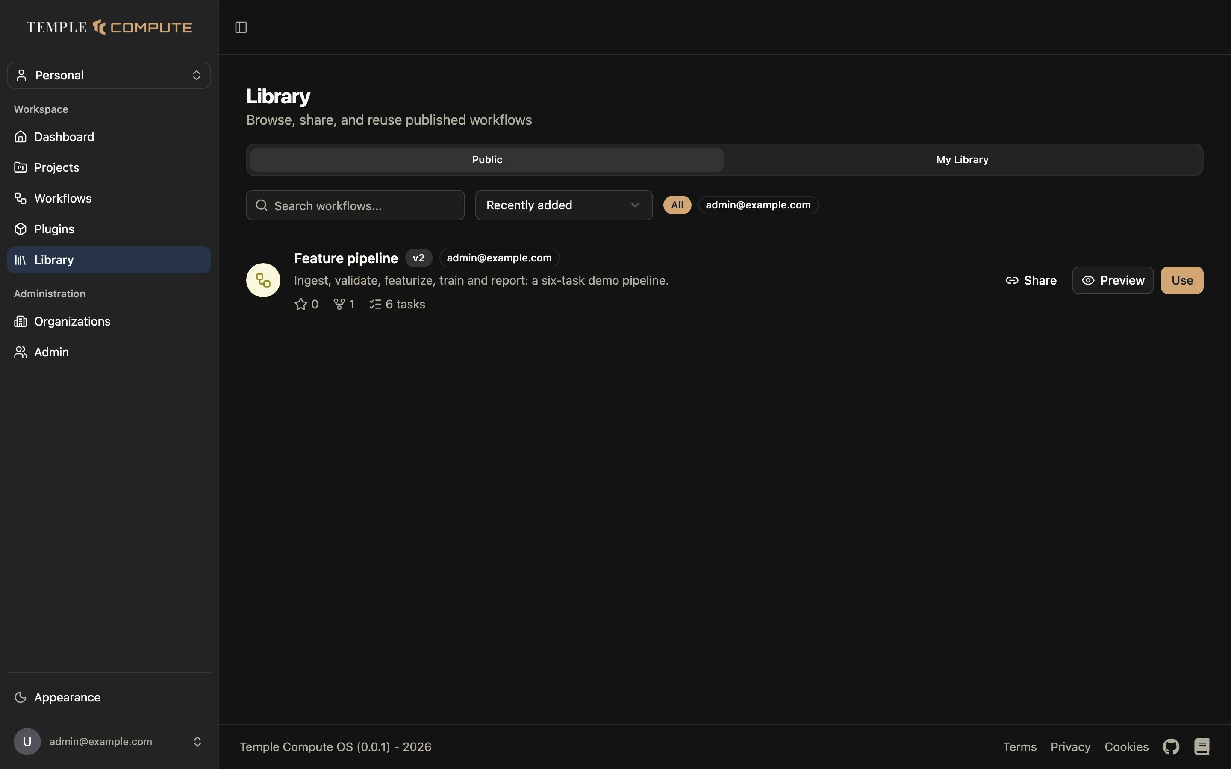The image size is (1231, 769).
Task: Click the Temple Compute OS footer text
Action: click(x=335, y=747)
